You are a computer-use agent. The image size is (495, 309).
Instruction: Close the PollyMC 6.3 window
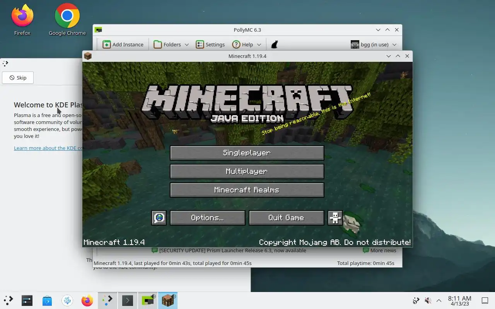[x=397, y=30]
